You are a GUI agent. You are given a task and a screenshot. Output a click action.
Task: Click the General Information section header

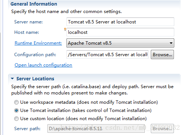pyautogui.click(x=34, y=4)
